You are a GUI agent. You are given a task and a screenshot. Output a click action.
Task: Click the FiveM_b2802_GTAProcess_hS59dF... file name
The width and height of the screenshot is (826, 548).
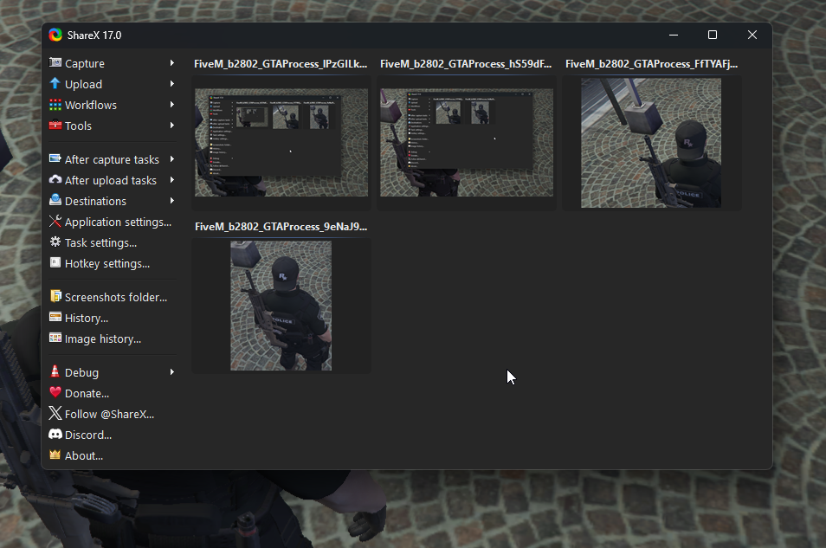[x=466, y=64]
